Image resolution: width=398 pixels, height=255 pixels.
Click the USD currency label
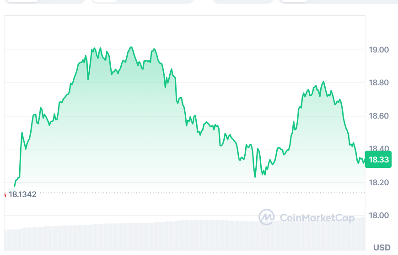coord(382,248)
